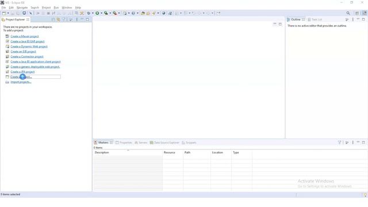The image size is (368, 207).
Task: Collapse All in Project Explorer toolbar
Action: coord(53,20)
